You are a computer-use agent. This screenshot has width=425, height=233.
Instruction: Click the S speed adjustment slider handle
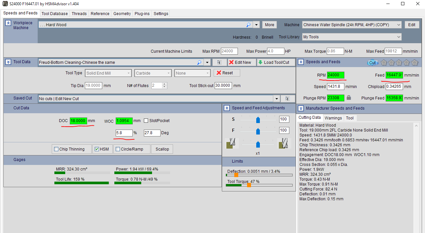(x=258, y=119)
